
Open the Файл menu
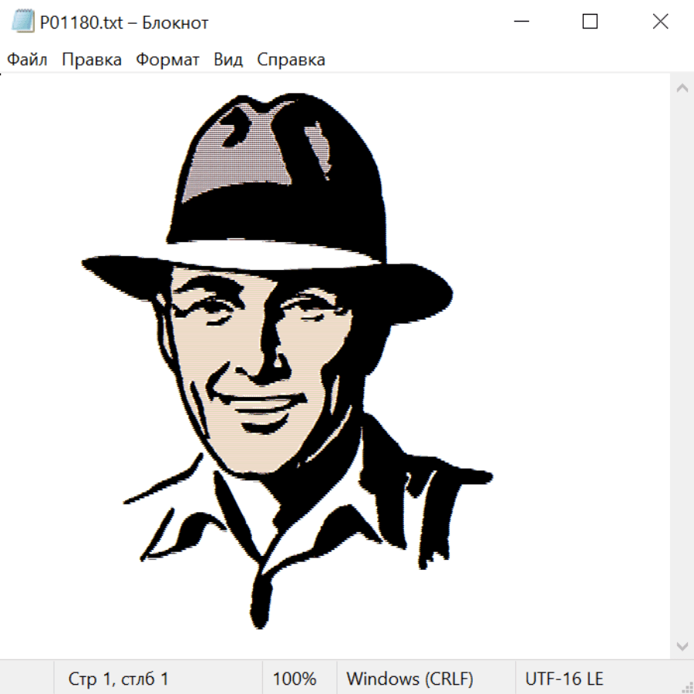pyautogui.click(x=27, y=60)
